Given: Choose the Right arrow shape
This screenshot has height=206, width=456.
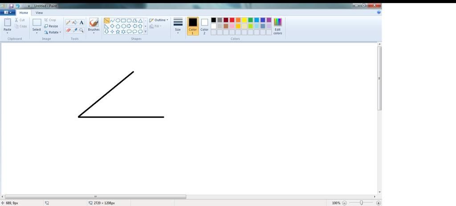Looking at the screenshot, I should 129,26.
